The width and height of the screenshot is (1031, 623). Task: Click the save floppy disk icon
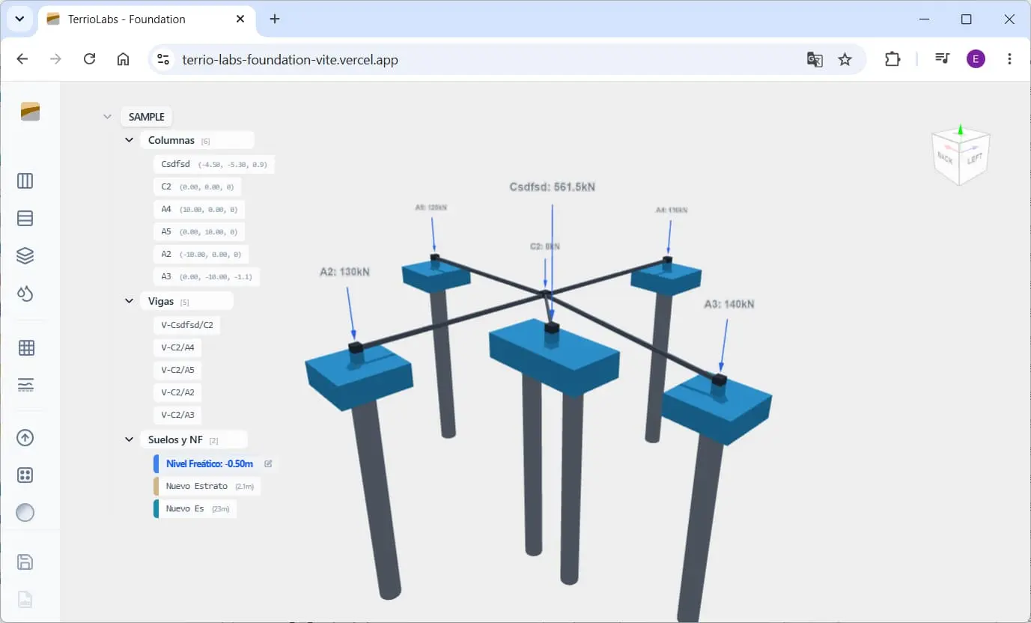point(25,562)
